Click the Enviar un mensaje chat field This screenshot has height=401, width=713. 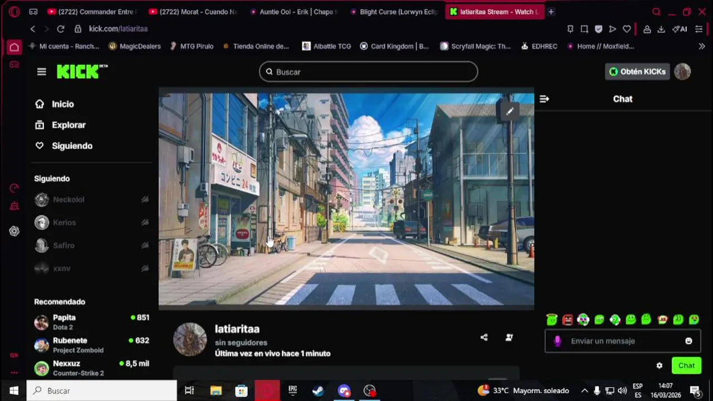[x=623, y=341]
